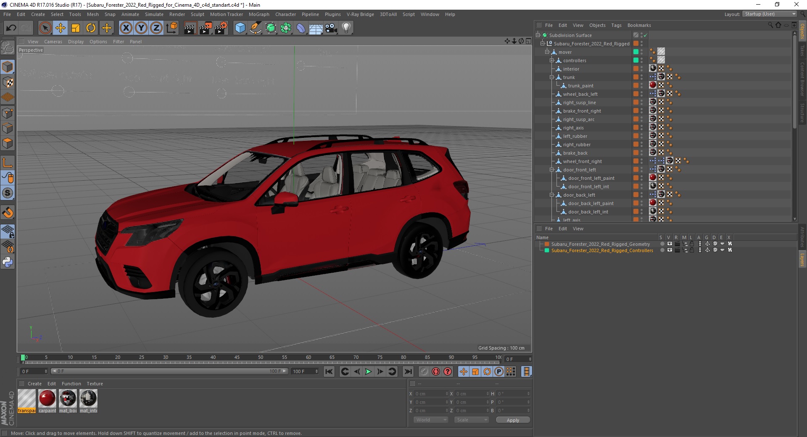This screenshot has height=437, width=807.
Task: Click the X position input field
Action: pyautogui.click(x=432, y=394)
